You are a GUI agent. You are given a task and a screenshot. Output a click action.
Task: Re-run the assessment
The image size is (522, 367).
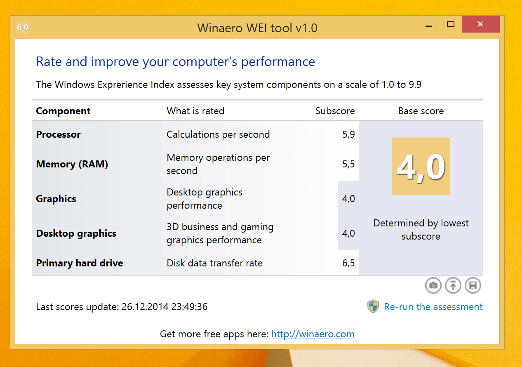pyautogui.click(x=433, y=307)
